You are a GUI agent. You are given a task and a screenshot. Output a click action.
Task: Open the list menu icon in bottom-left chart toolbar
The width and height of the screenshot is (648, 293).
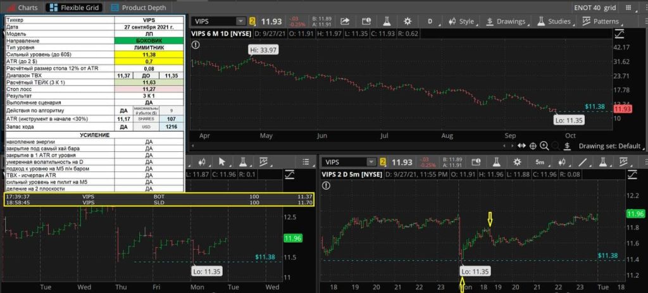[306, 161]
